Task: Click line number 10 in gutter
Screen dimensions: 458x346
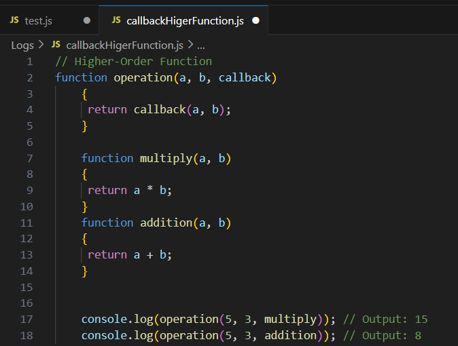Action: point(27,207)
